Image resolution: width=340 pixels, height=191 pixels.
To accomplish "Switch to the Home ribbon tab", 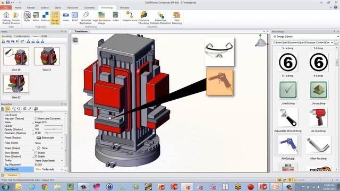I will (18, 7).
